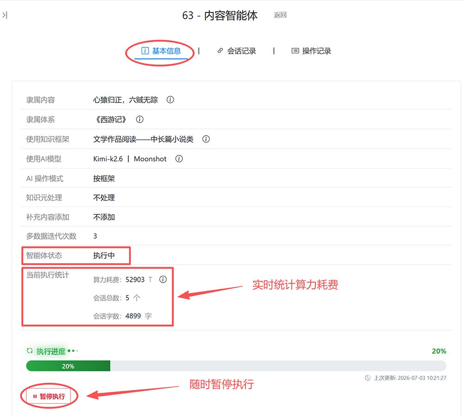The width and height of the screenshot is (464, 415).
Task: Switch to the 基本信息 tab
Action: click(161, 51)
